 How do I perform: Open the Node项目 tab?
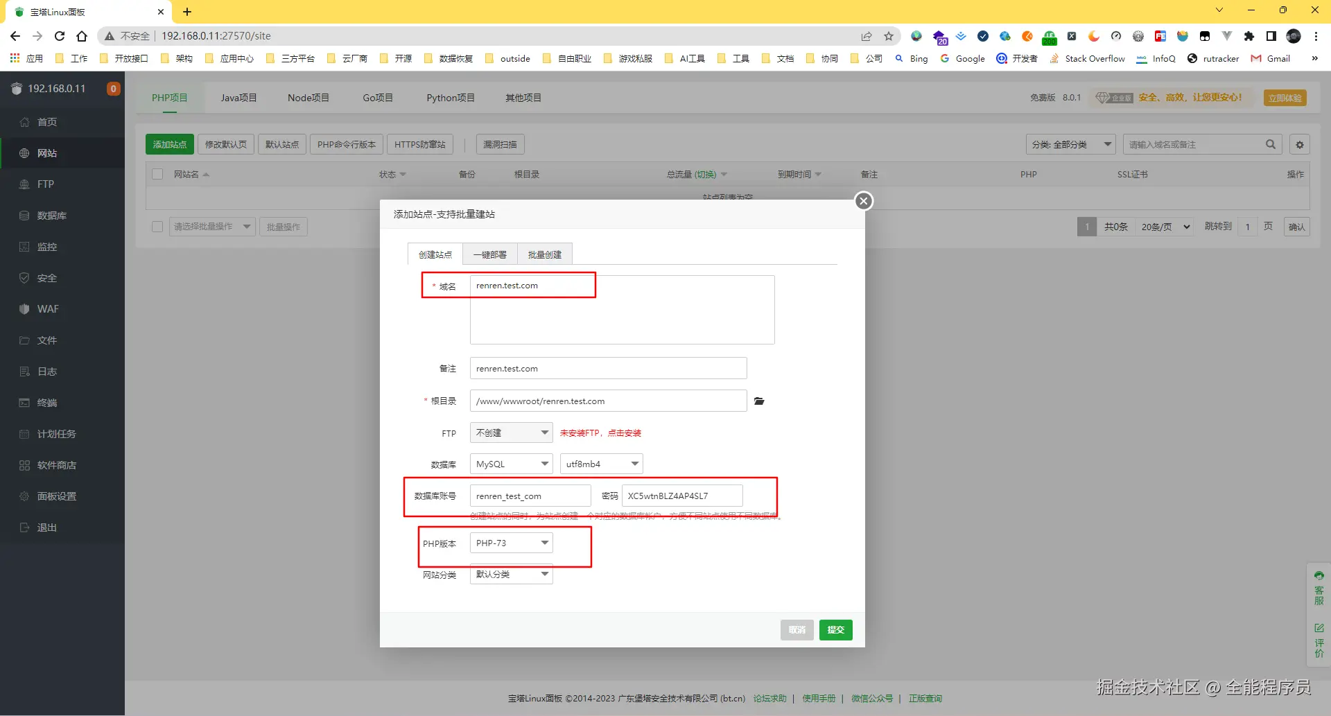308,98
